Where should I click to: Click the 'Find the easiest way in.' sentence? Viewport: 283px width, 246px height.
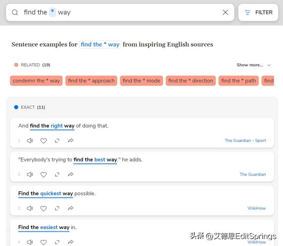(47, 227)
